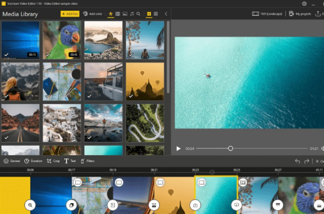Click the preview volume speaker icon

(323, 149)
